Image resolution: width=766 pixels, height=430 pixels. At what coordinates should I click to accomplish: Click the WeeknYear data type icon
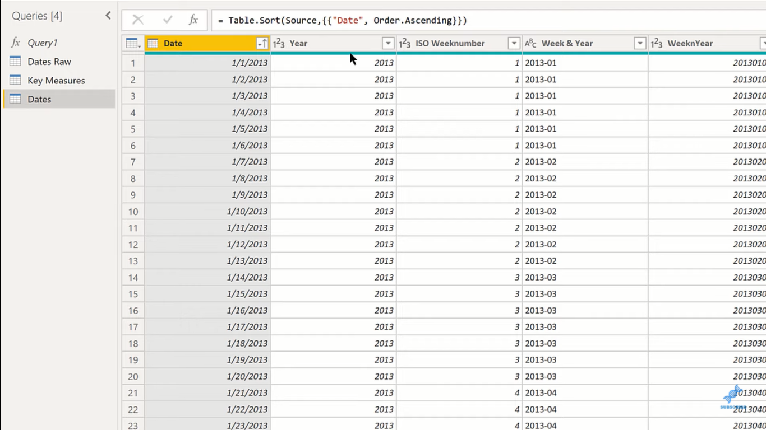(x=657, y=43)
